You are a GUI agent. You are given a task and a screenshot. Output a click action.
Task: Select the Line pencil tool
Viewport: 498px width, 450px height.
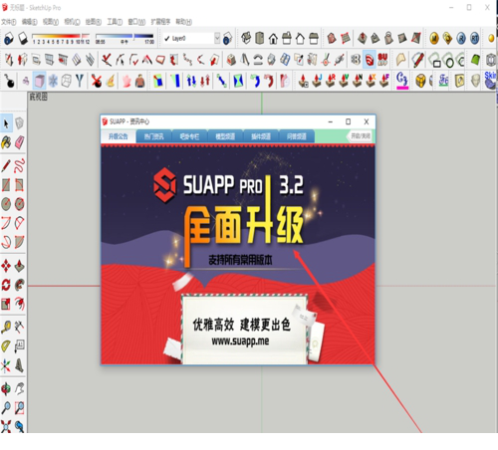pos(6,165)
